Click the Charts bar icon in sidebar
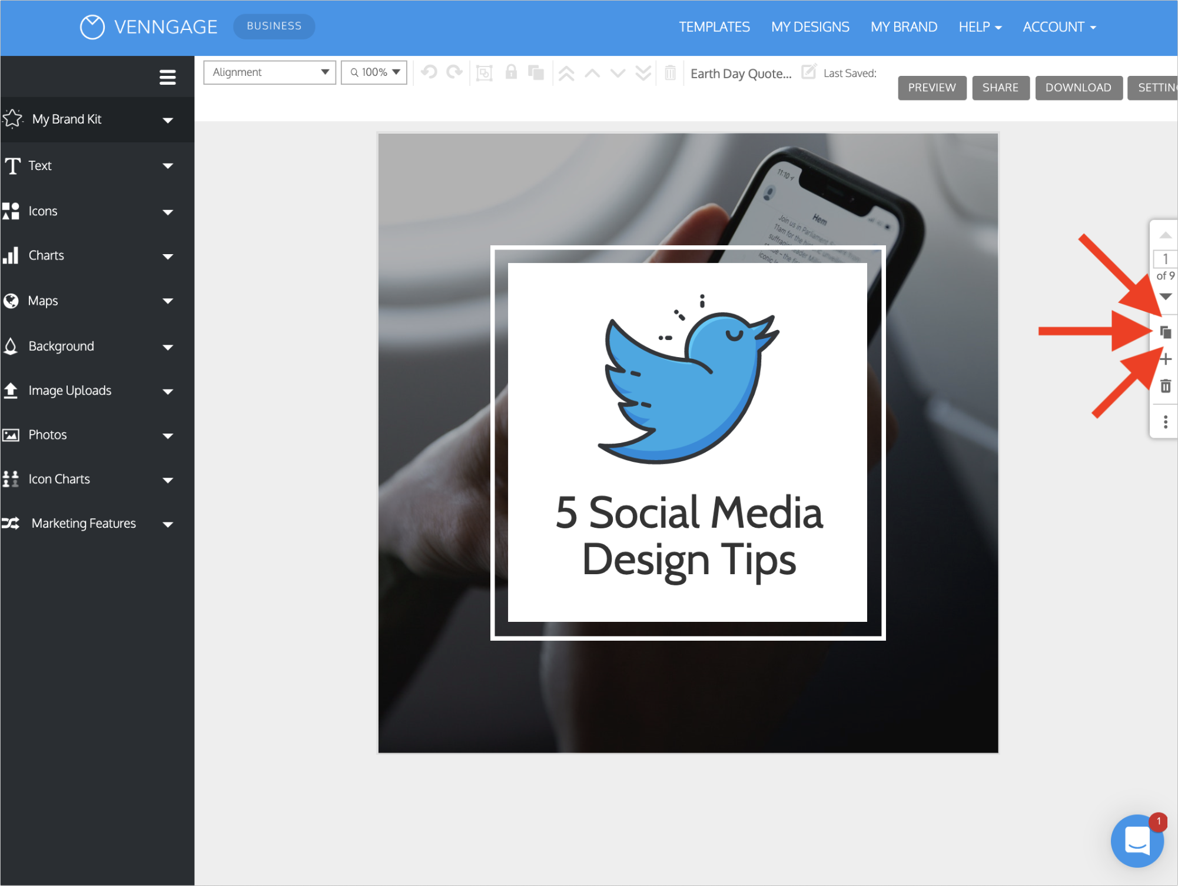This screenshot has height=886, width=1178. (11, 255)
